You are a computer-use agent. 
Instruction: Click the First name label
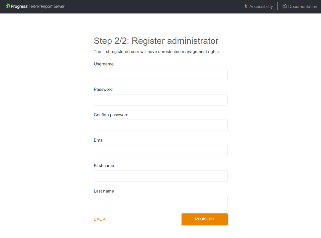104,165
